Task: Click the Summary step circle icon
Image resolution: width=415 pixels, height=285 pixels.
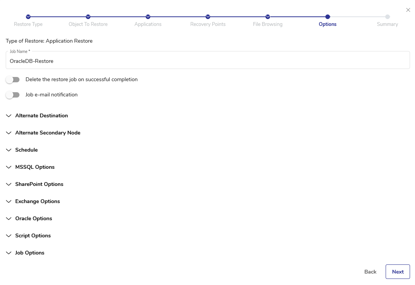Action: coord(388,17)
